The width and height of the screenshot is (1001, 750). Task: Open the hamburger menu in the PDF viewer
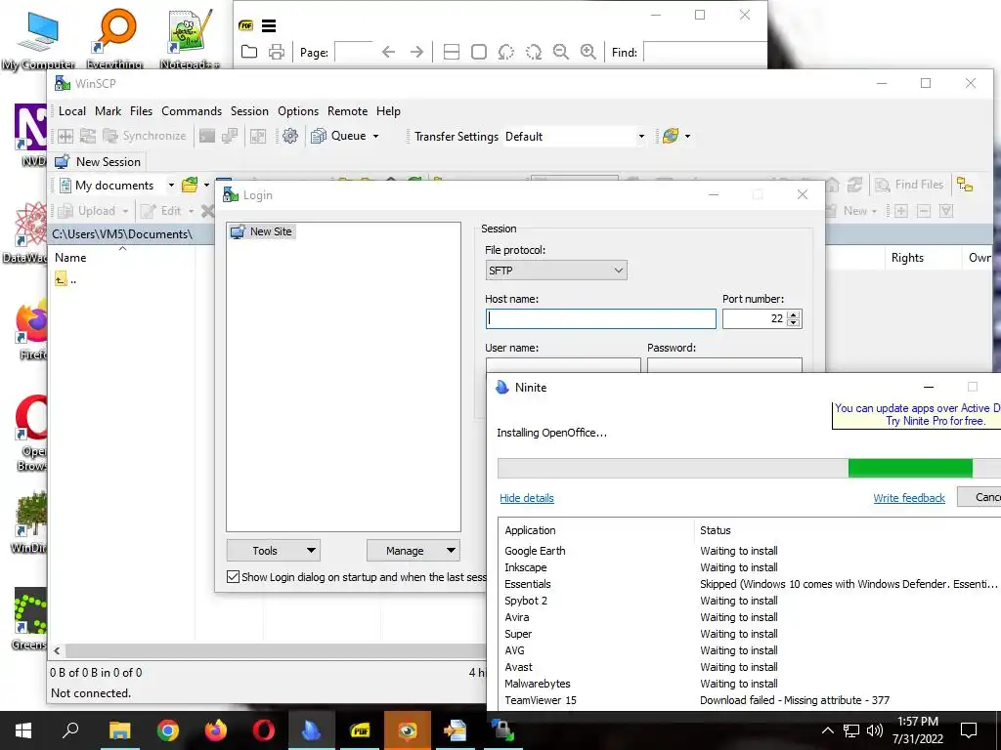tap(269, 26)
